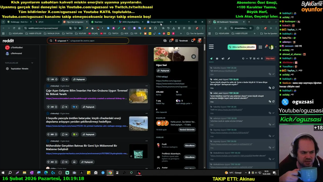Open options menu on universal kidney post
Screen dimensions: 323x182
coord(146,86)
